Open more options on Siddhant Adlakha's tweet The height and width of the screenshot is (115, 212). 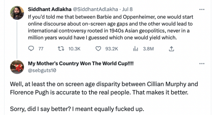tap(202, 9)
